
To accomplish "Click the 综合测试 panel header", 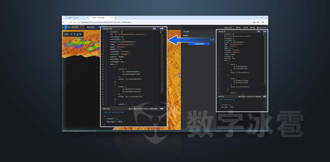I will click(x=199, y=32).
